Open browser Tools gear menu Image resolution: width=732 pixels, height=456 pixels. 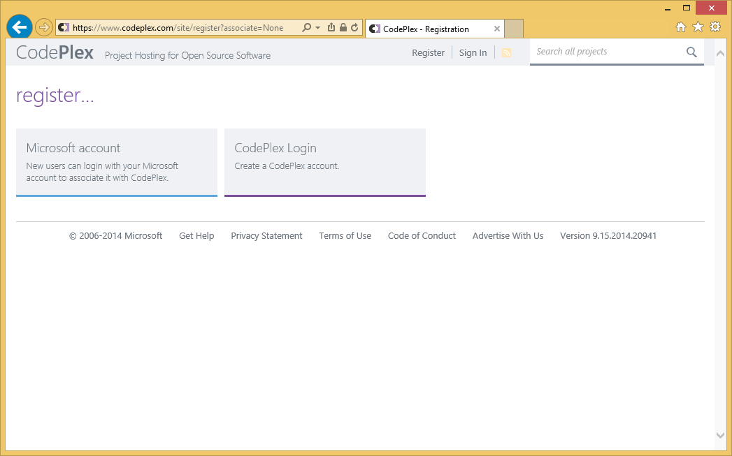point(715,27)
